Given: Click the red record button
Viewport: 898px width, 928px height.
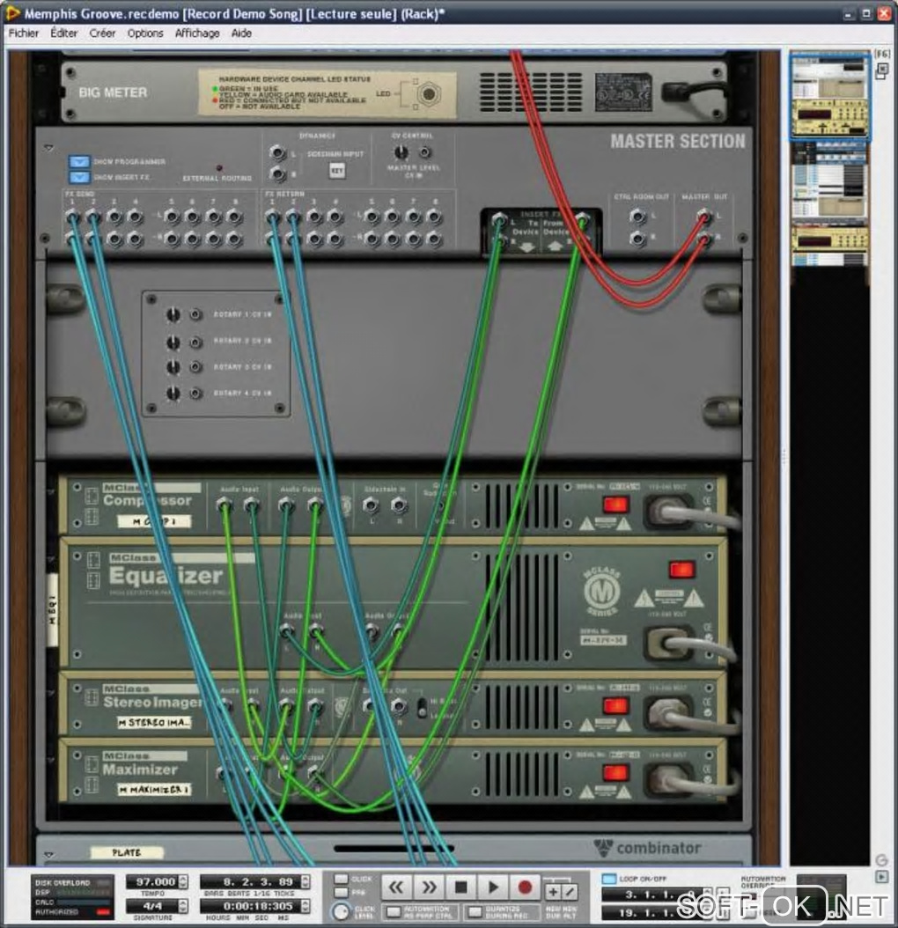Looking at the screenshot, I should tap(525, 887).
